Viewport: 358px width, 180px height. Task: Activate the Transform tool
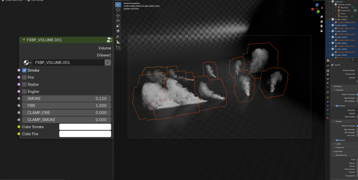[x=118, y=31]
